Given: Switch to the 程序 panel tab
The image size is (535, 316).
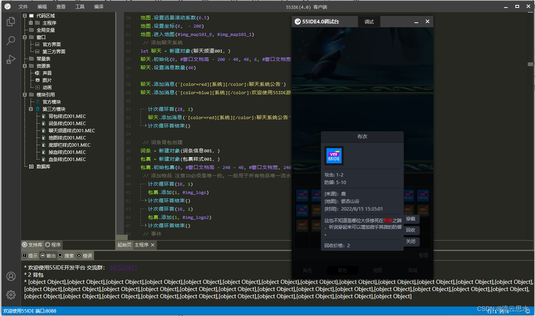Looking at the screenshot, I should click(53, 245).
